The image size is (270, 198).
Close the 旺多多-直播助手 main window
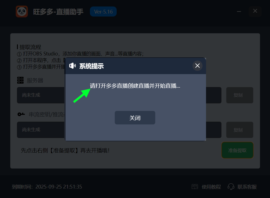[x=255, y=11]
